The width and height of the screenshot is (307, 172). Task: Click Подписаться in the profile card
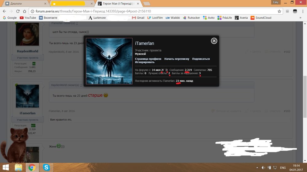click(201, 59)
